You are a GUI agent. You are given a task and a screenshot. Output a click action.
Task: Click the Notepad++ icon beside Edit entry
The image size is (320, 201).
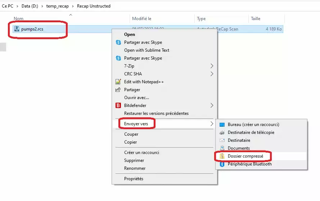point(118,82)
